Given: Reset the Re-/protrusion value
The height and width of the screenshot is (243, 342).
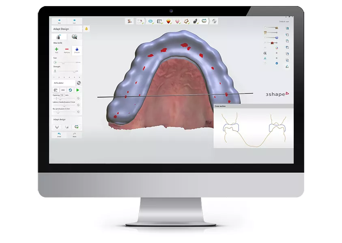Looking at the screenshot, I should coord(78,112).
